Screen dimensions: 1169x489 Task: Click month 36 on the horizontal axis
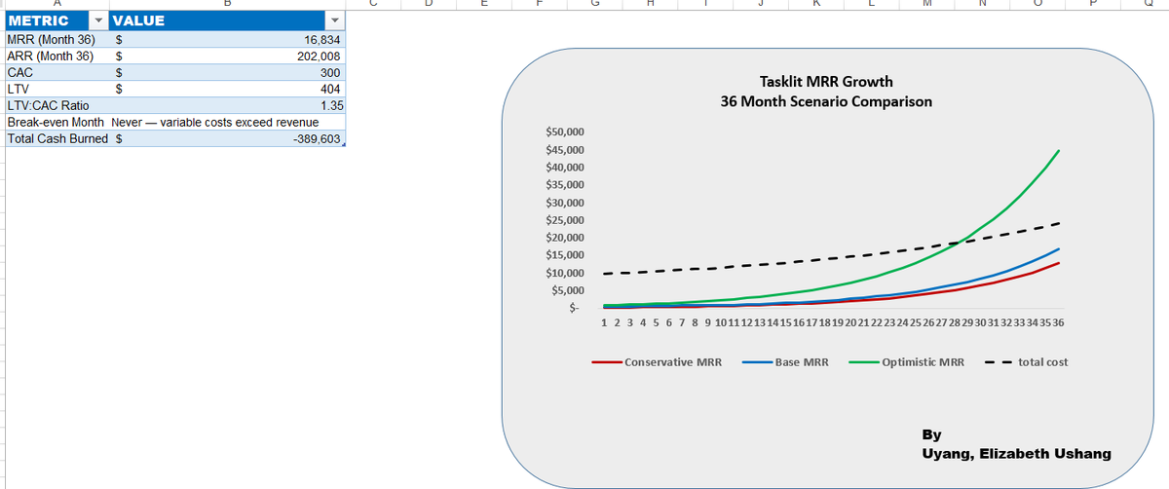pos(1058,322)
